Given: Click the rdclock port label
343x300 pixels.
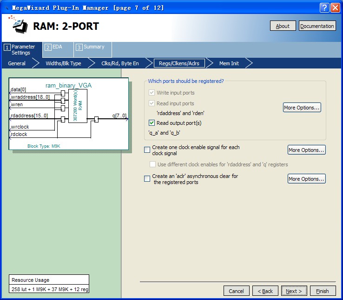Looking at the screenshot, I should (19, 134).
